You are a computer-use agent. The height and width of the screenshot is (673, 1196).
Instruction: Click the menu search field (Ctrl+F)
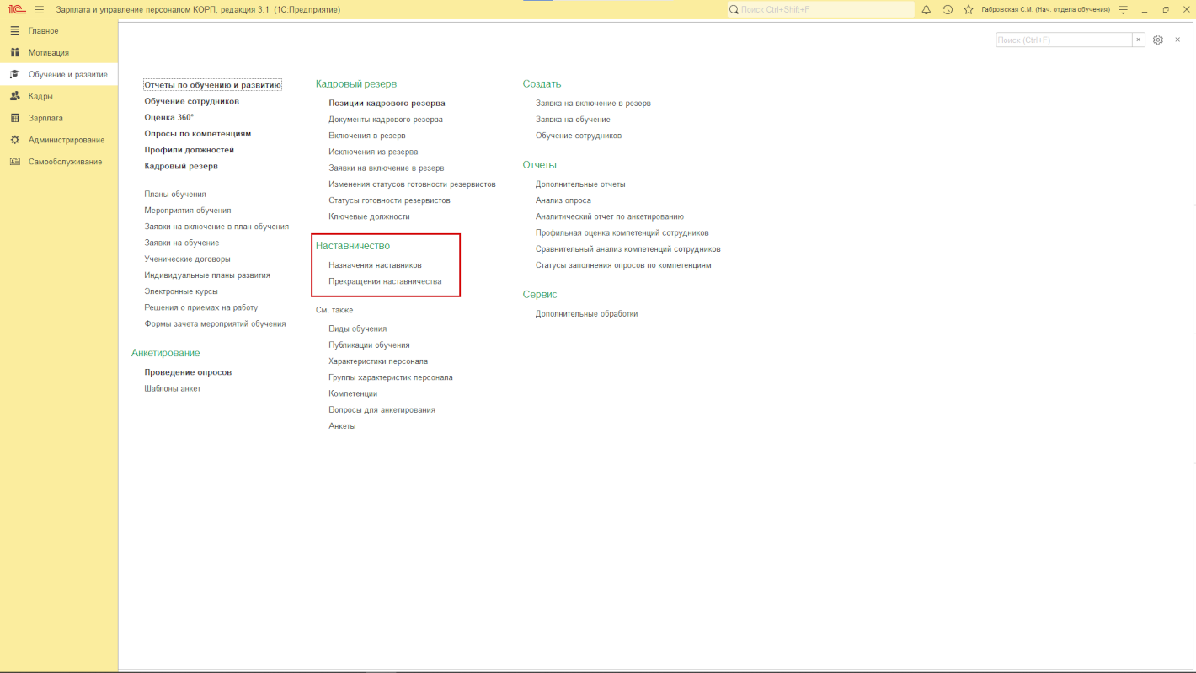1063,40
